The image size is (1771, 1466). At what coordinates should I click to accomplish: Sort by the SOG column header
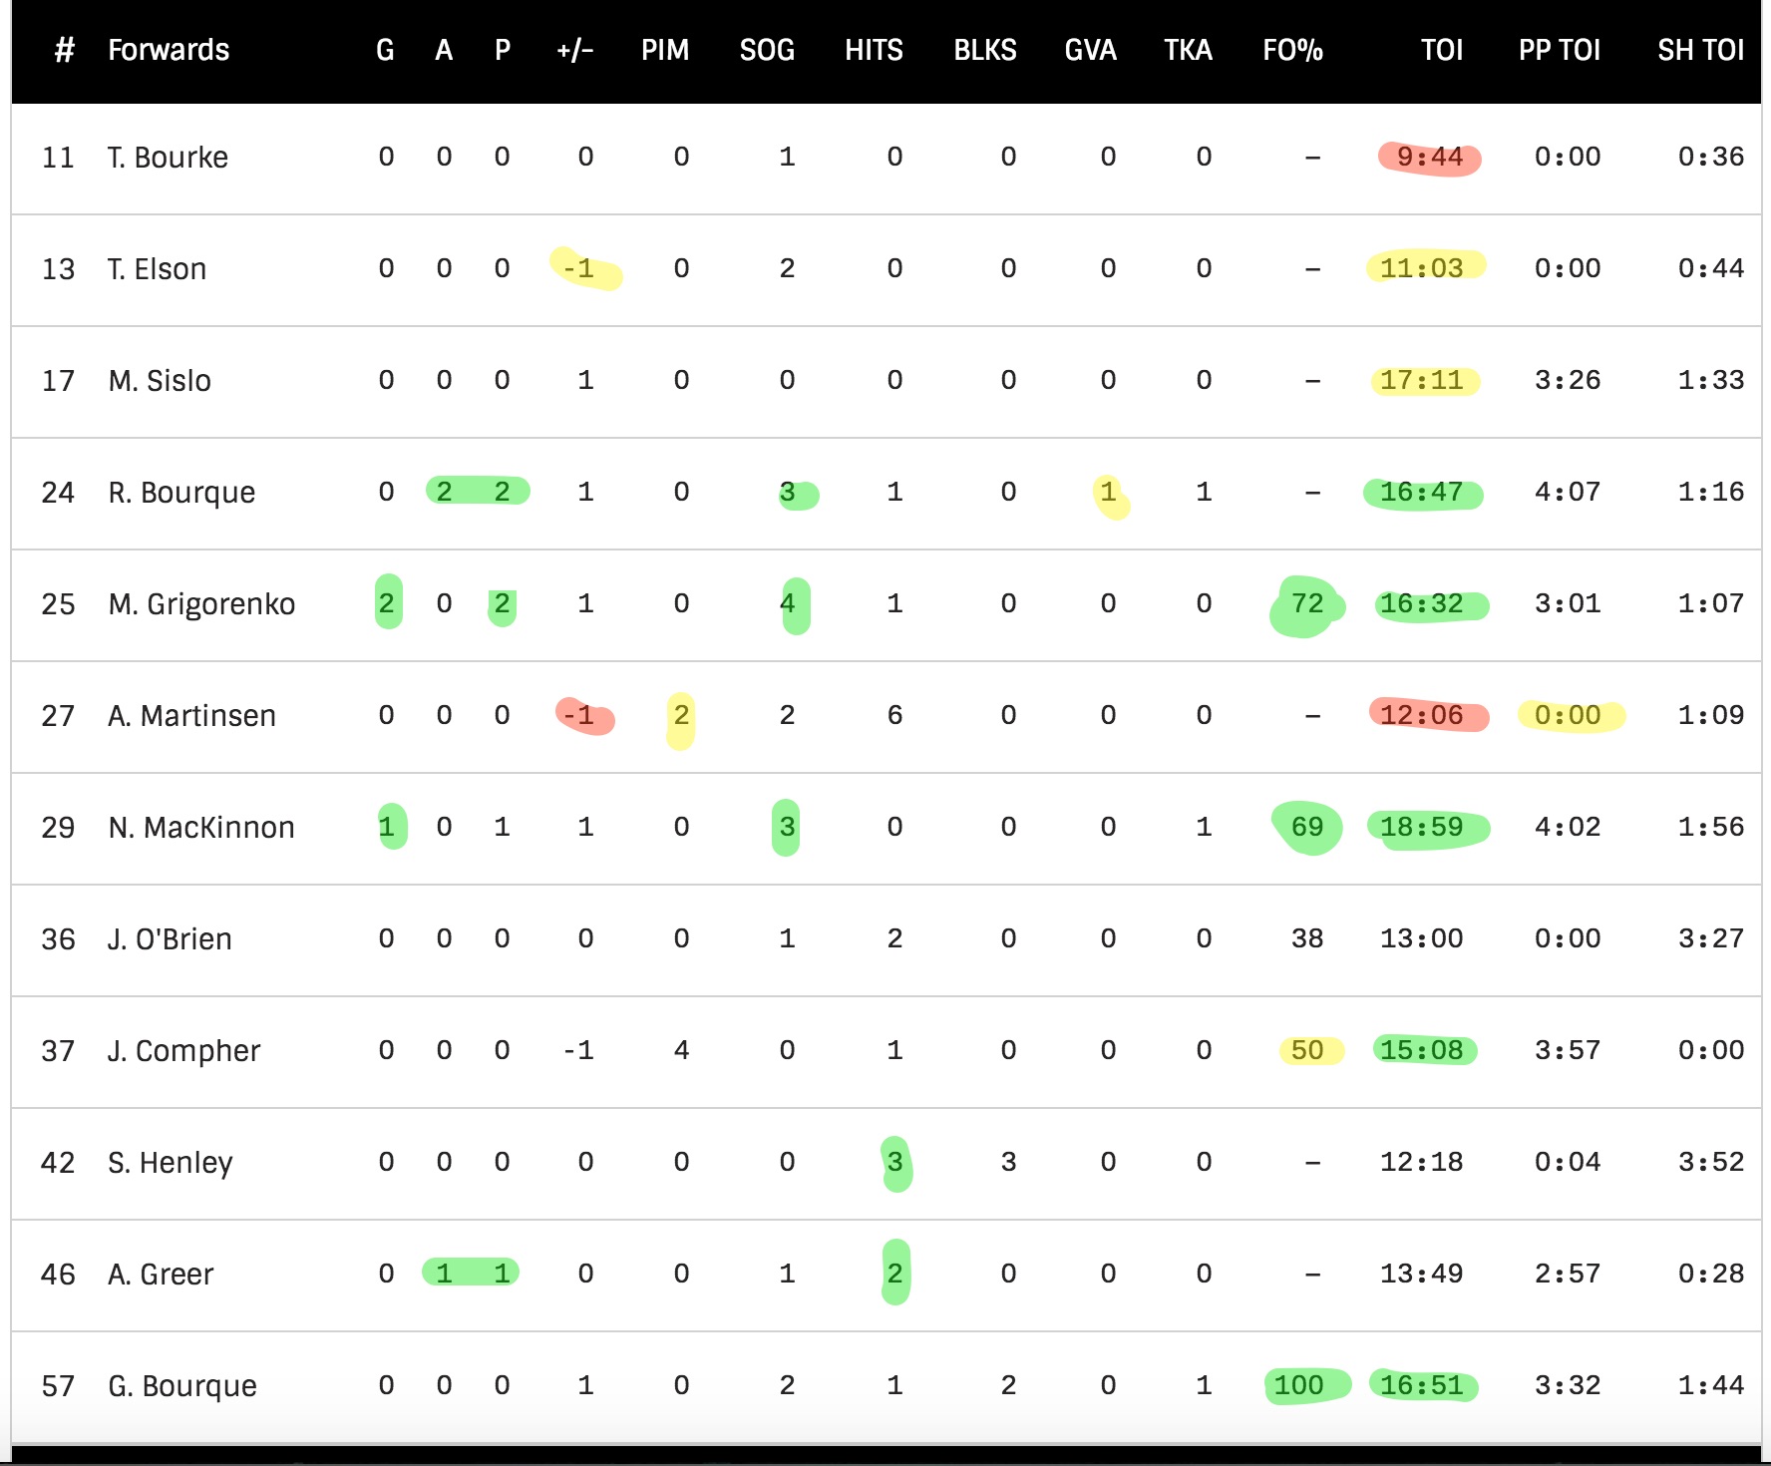click(x=767, y=50)
